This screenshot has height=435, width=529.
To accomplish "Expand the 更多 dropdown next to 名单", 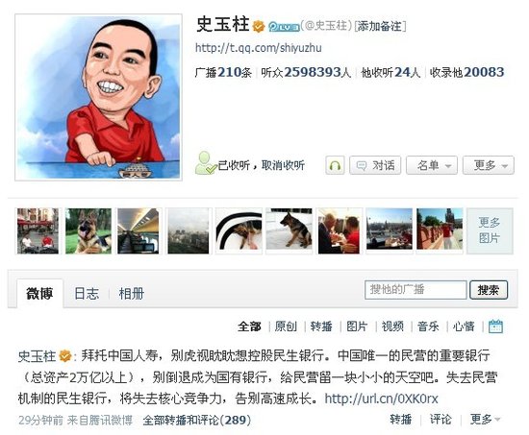I will pos(489,165).
